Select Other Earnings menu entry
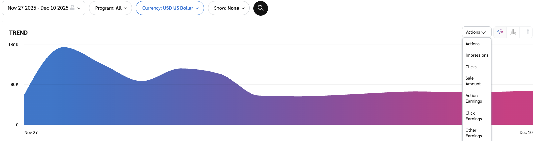The image size is (535, 141). click(474, 133)
